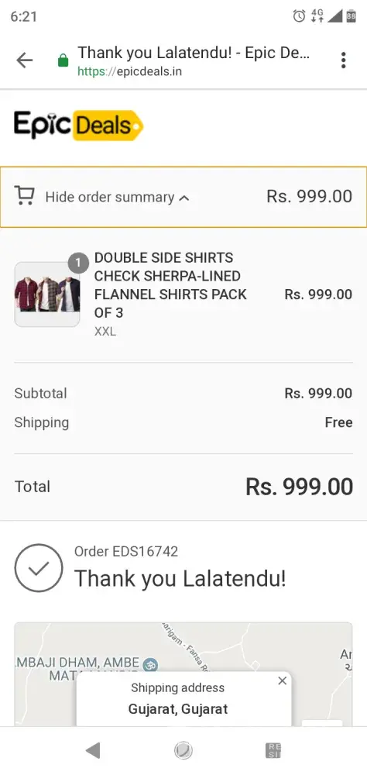Tap the alarm icon in status bar
The height and width of the screenshot is (775, 367).
(299, 16)
